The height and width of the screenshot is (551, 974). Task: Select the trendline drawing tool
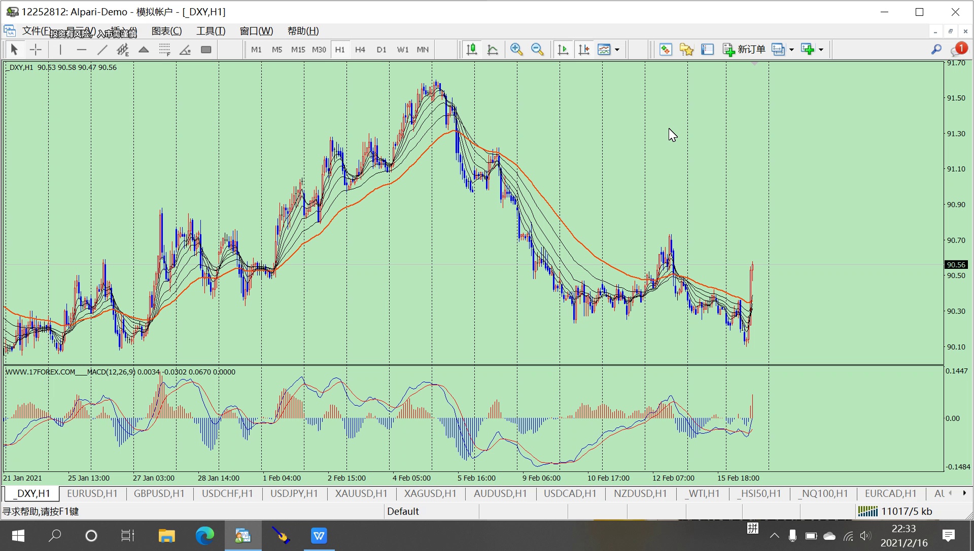(x=102, y=50)
